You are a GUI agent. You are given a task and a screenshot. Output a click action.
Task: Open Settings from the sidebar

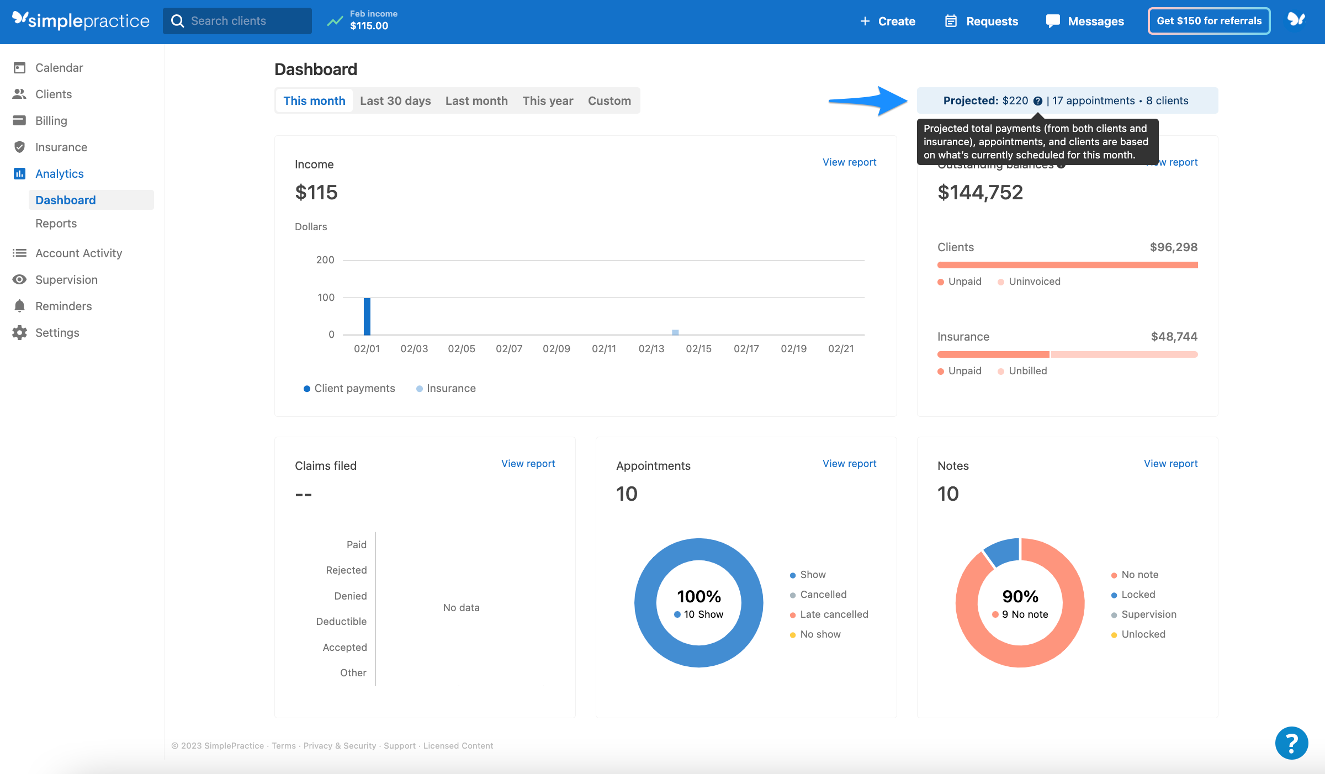(57, 332)
